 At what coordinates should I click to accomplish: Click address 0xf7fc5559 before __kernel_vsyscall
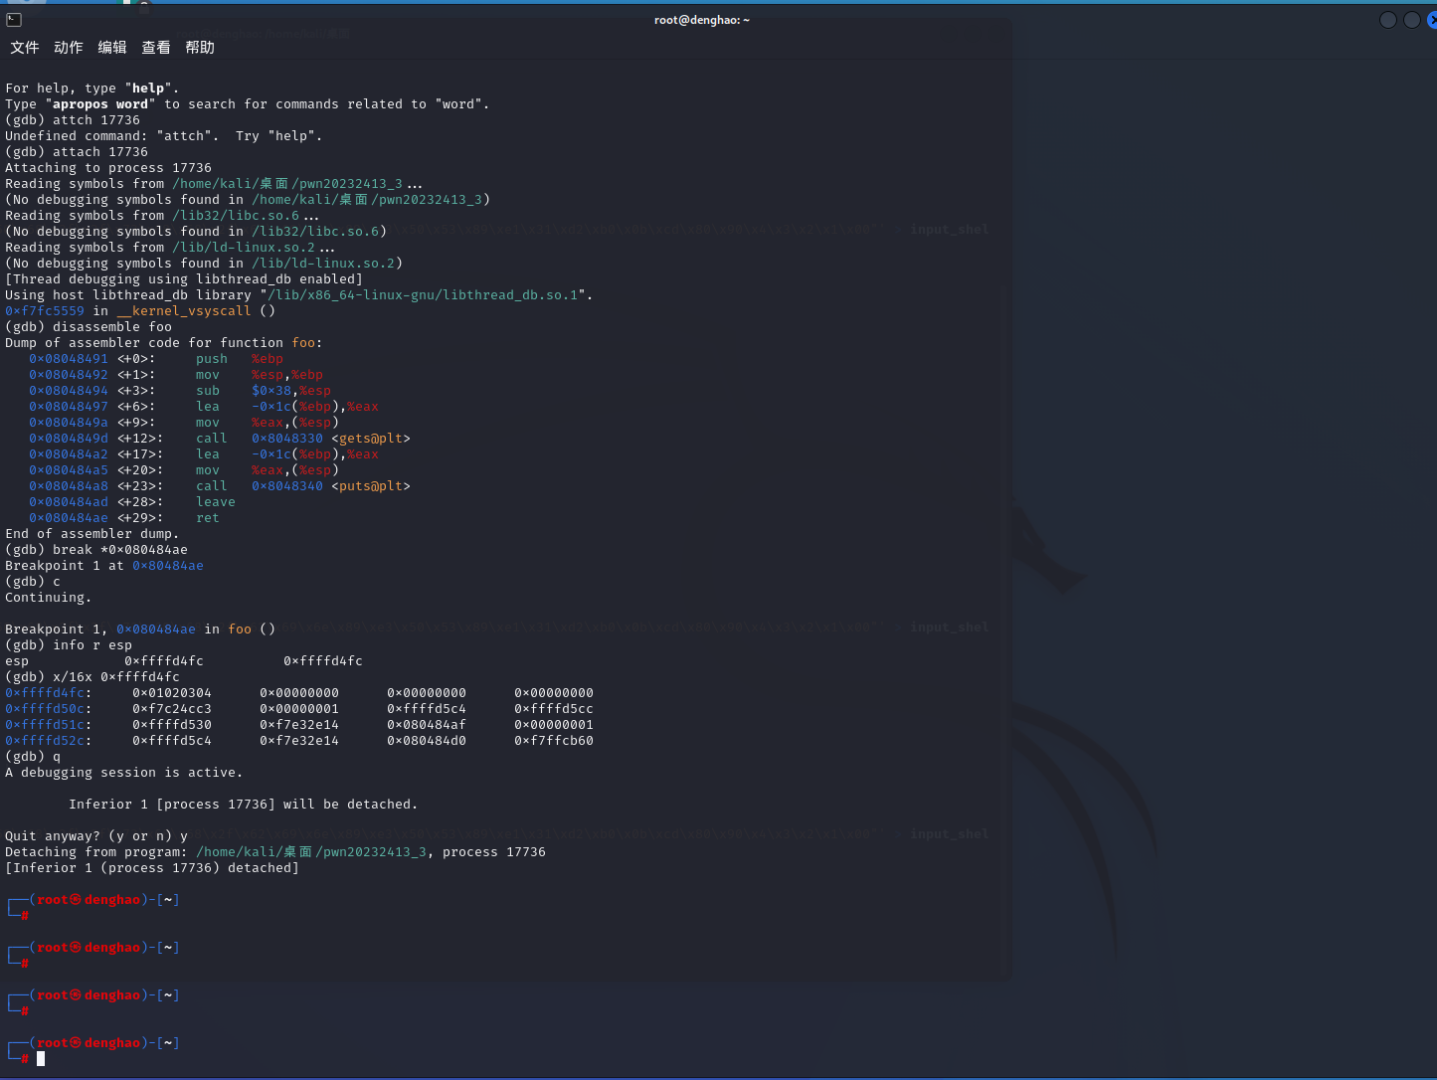click(45, 311)
